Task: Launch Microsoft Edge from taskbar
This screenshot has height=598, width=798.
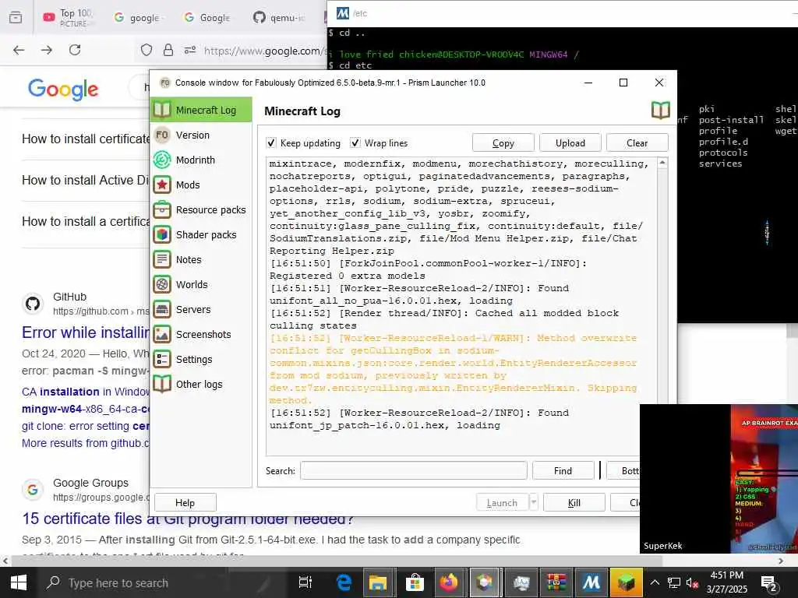Action: 344,582
